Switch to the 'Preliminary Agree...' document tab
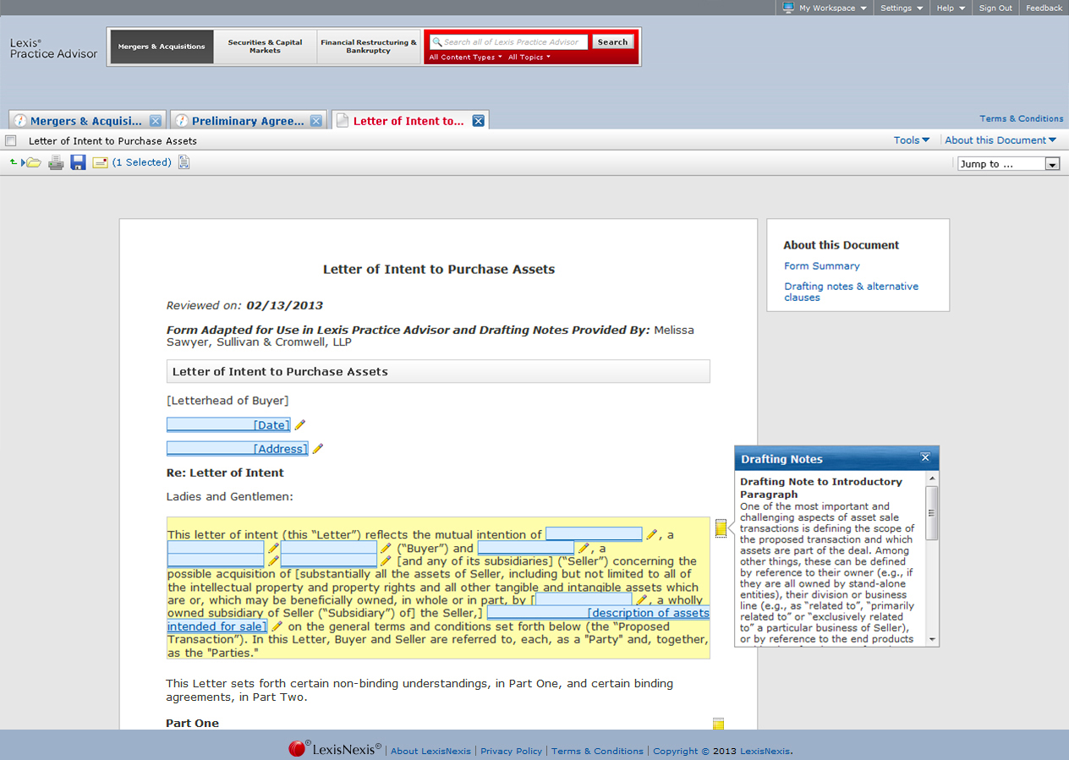The width and height of the screenshot is (1069, 760). (x=248, y=121)
